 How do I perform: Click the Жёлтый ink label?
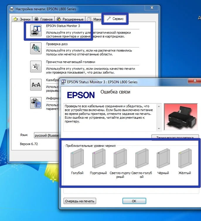pos(185,173)
